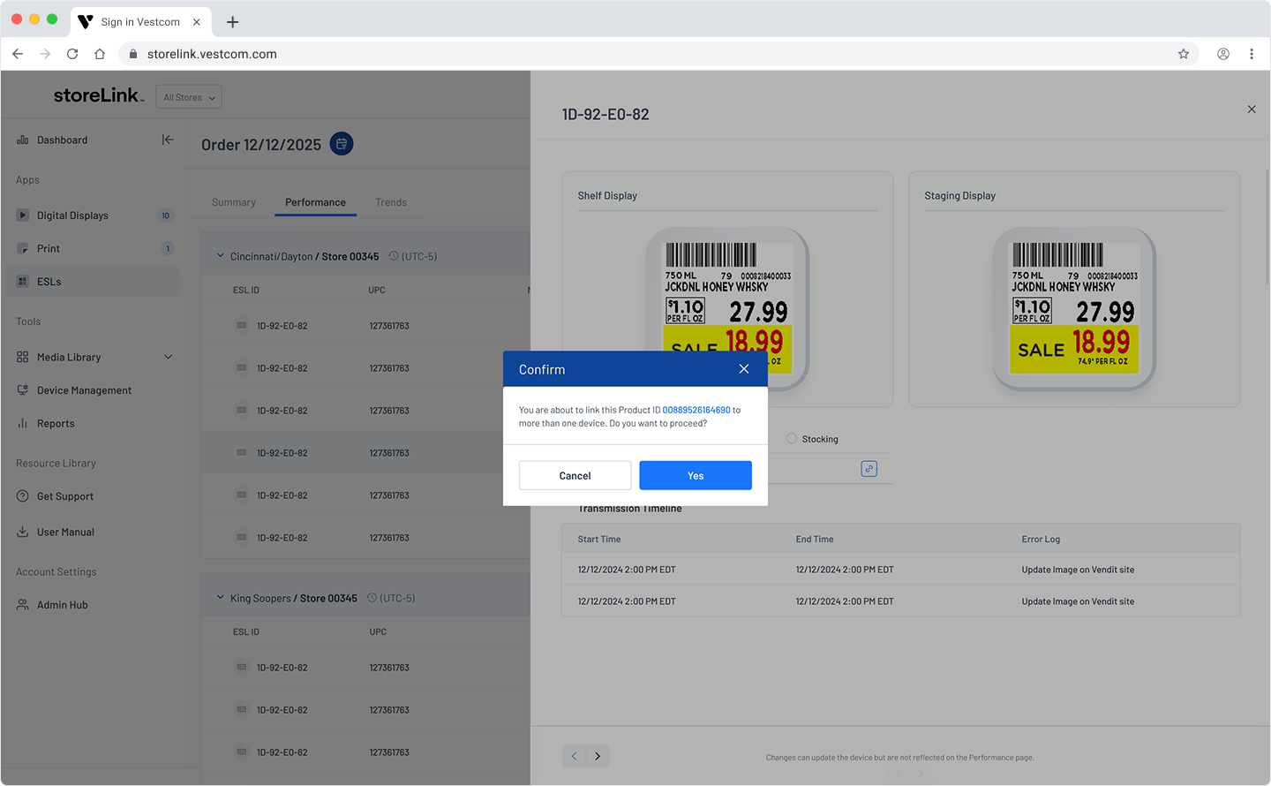The height and width of the screenshot is (786, 1271).
Task: Click the link icon beside the product field
Action: click(x=869, y=469)
